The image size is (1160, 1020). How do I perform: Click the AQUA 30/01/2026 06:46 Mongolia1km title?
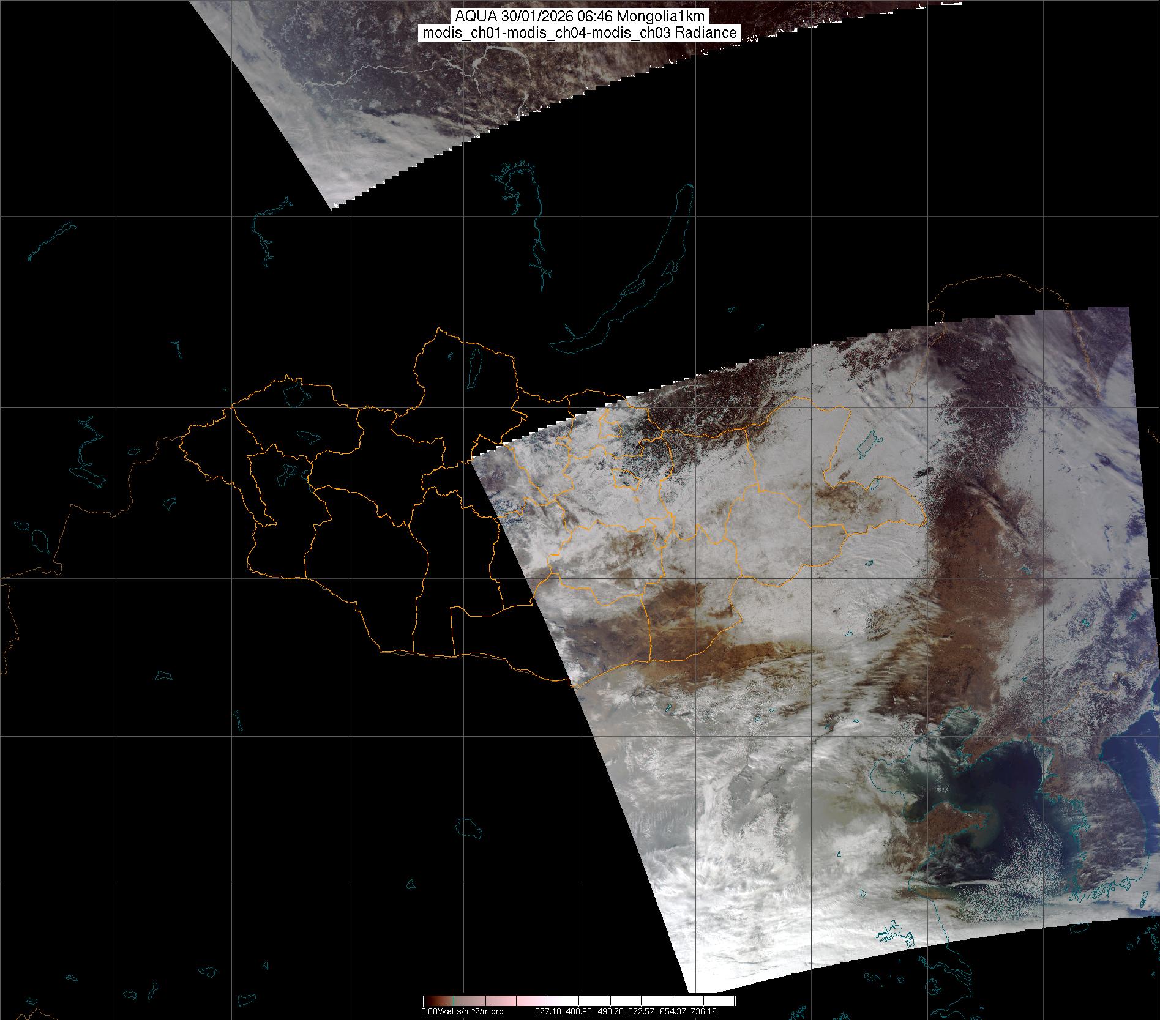click(x=580, y=17)
